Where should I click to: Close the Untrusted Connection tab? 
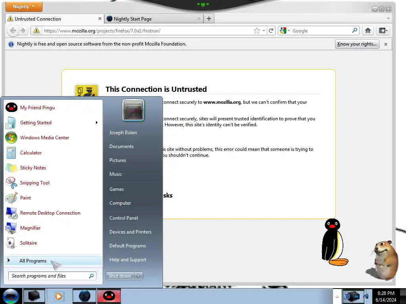100,19
